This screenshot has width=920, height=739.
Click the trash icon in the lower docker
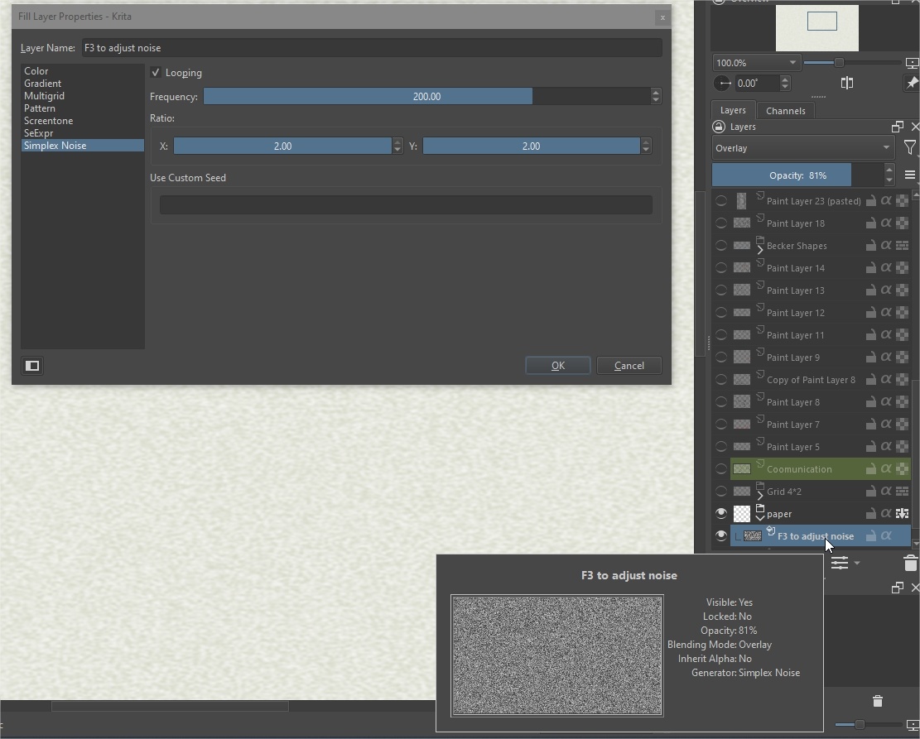tap(877, 701)
